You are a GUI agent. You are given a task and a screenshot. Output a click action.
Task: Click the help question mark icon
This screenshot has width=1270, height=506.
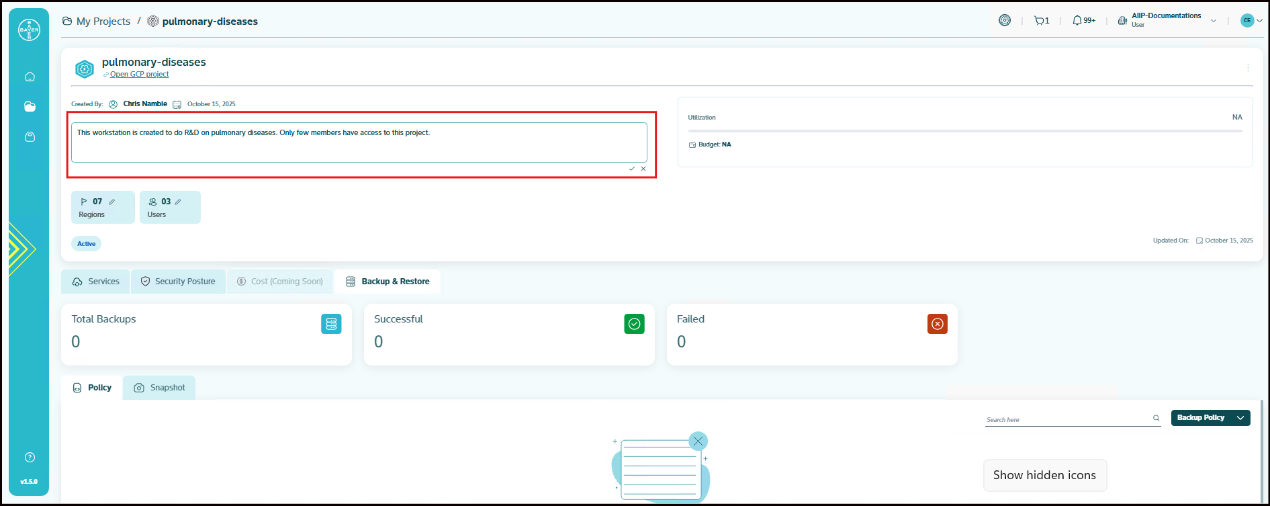pos(30,458)
